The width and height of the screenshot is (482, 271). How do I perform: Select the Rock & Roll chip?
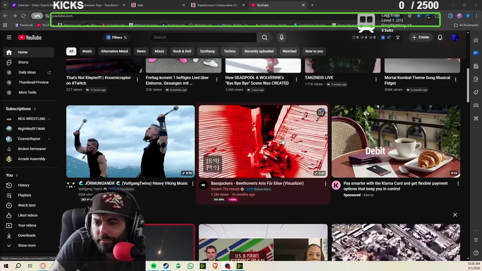[182, 51]
